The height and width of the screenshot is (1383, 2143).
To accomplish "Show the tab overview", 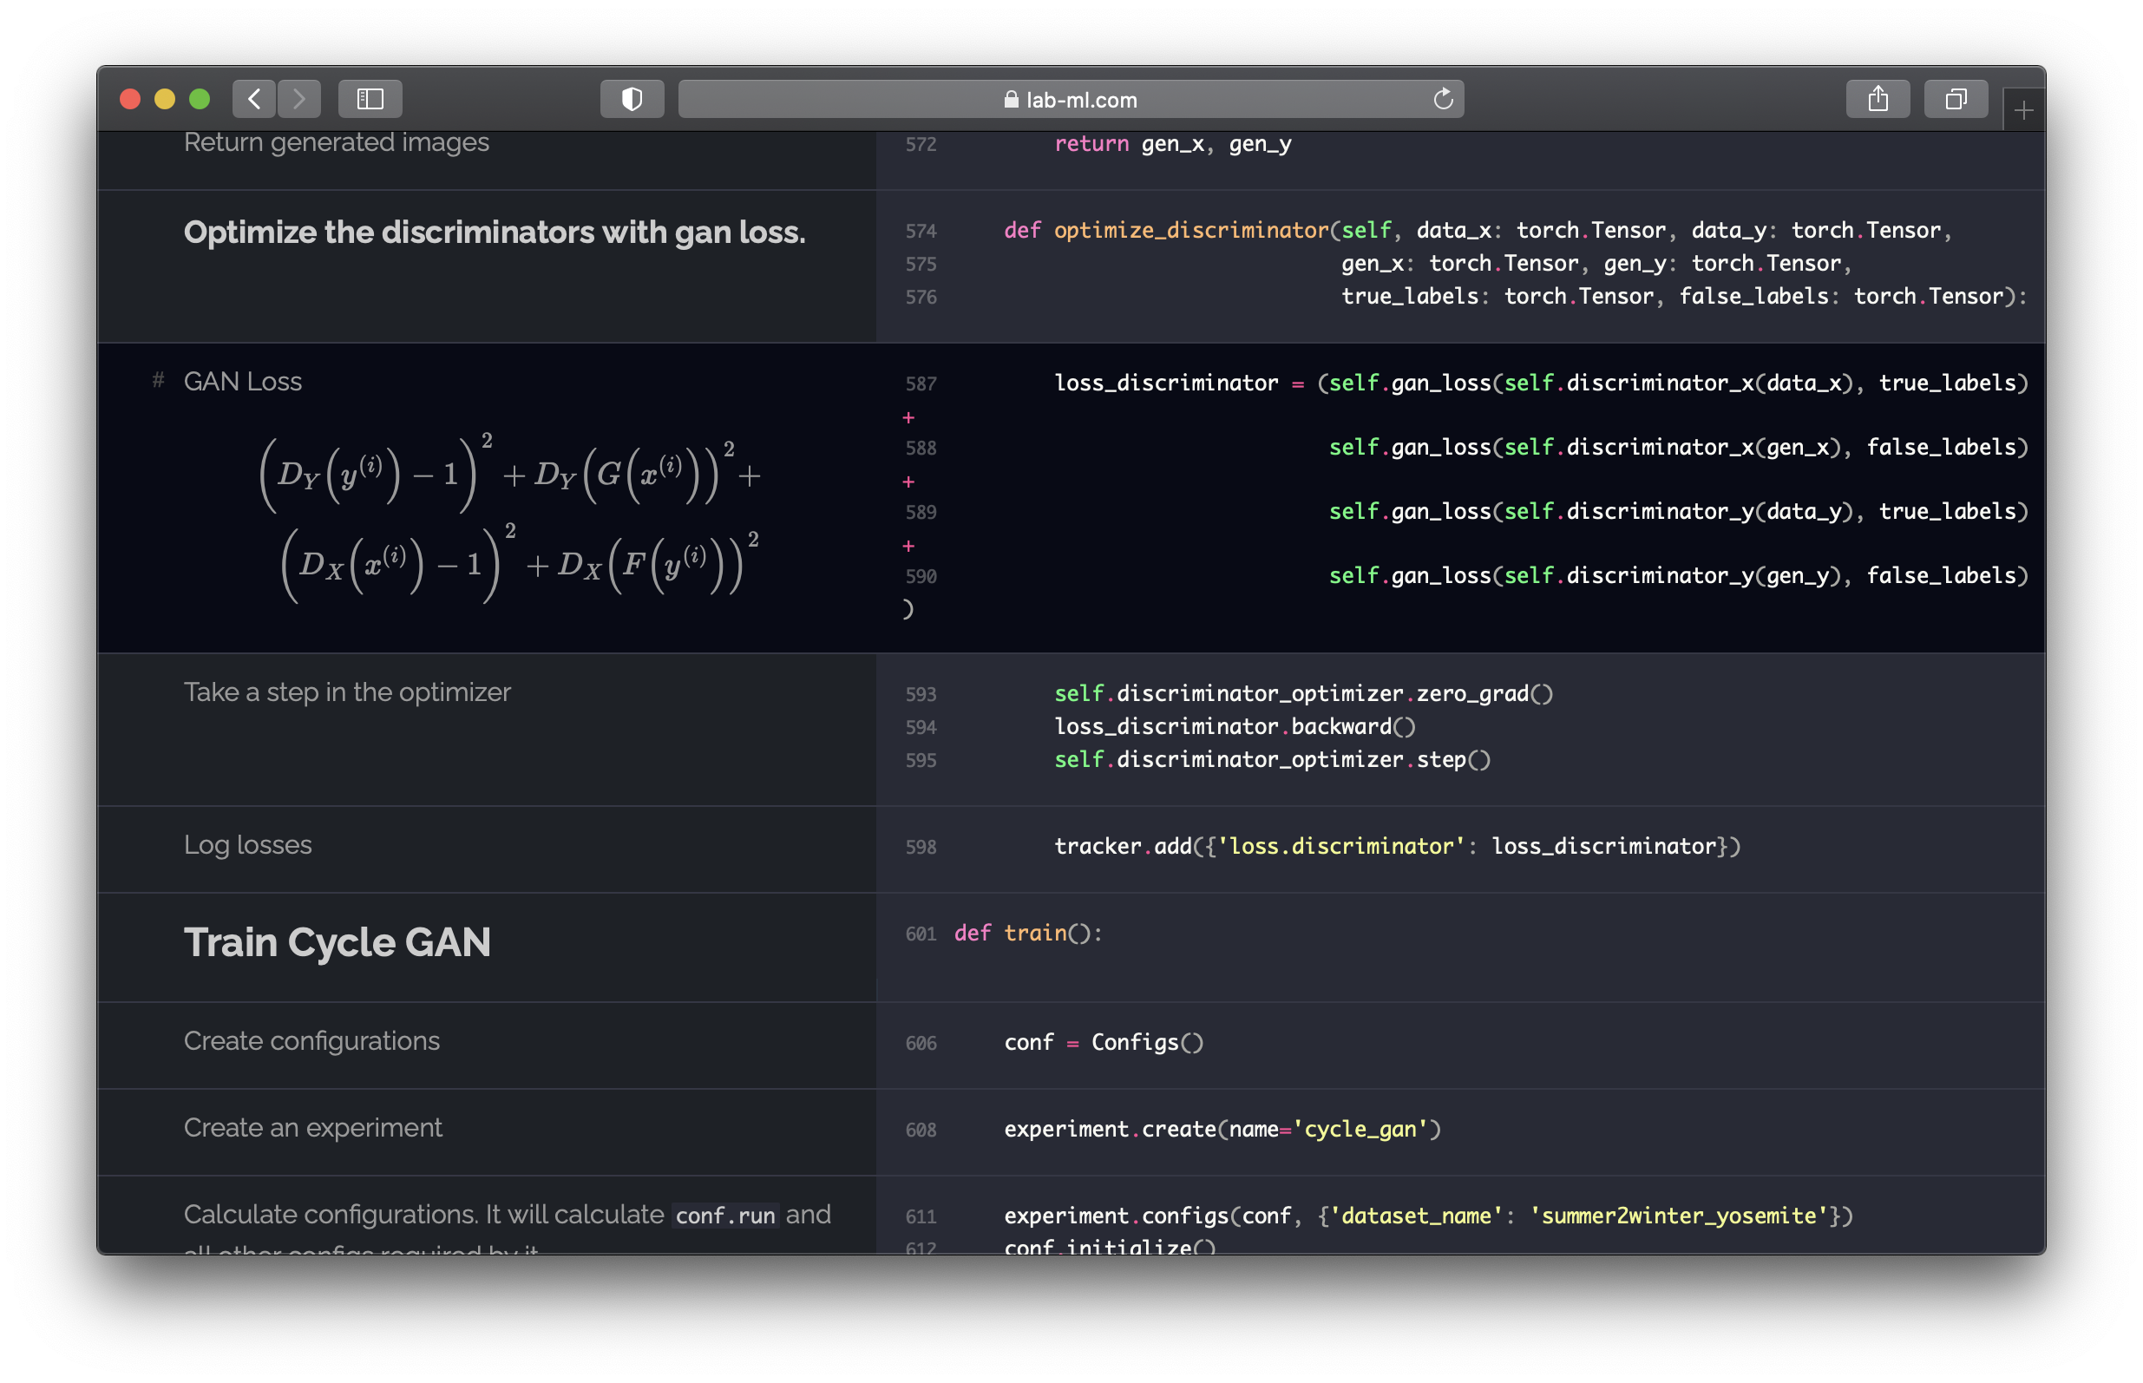I will (1956, 99).
